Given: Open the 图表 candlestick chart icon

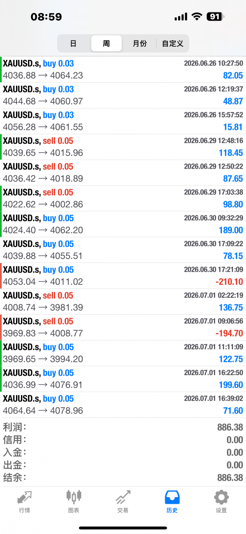Looking at the screenshot, I should (74, 497).
